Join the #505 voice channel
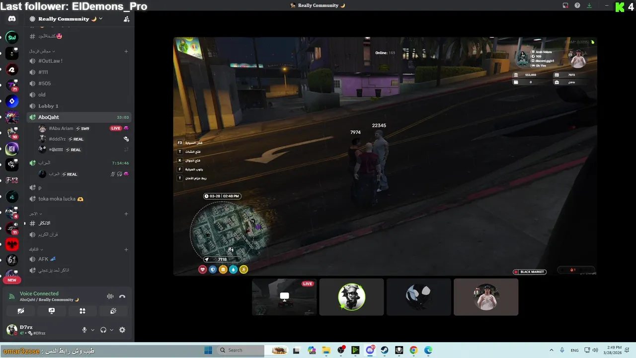Viewport: 636px width, 358px height. [79, 84]
